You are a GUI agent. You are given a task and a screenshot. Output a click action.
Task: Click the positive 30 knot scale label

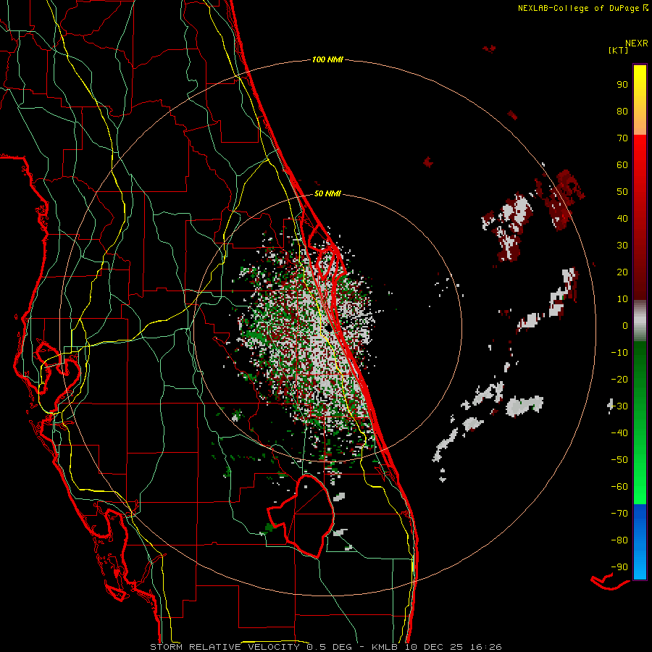point(622,246)
